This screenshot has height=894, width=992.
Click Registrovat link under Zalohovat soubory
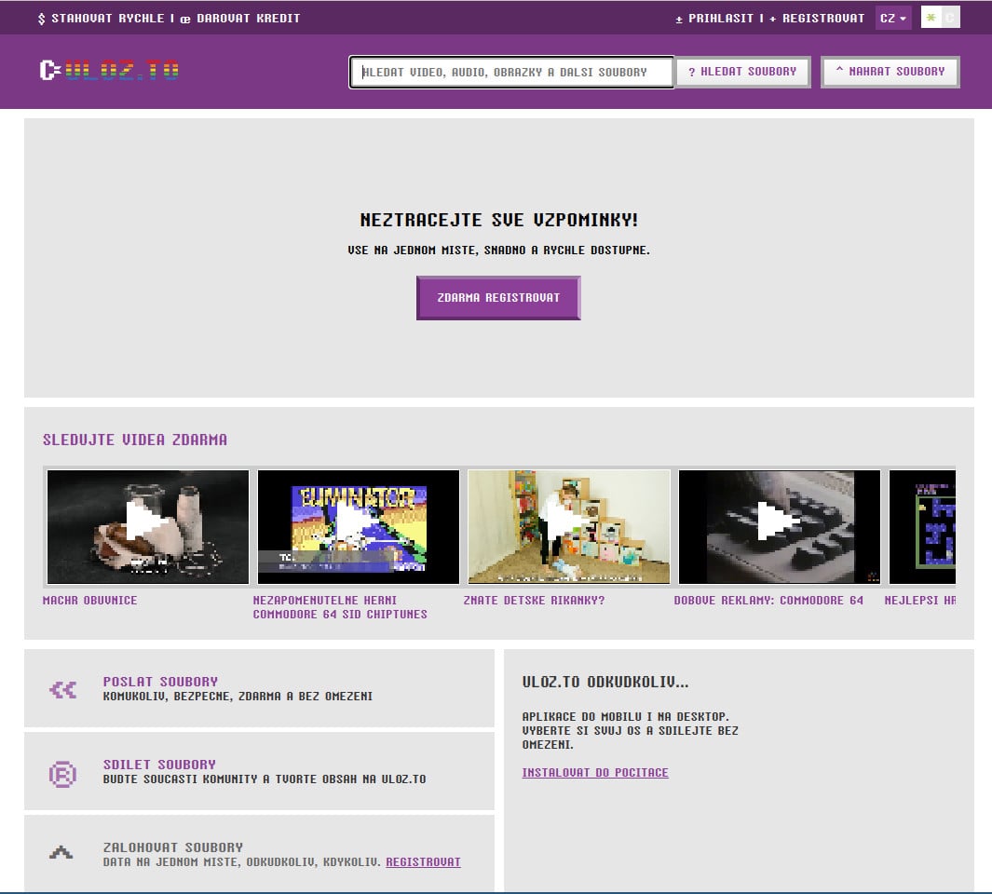tap(423, 861)
